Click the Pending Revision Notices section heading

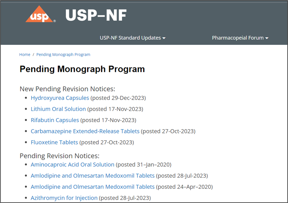pyautogui.click(x=59, y=155)
